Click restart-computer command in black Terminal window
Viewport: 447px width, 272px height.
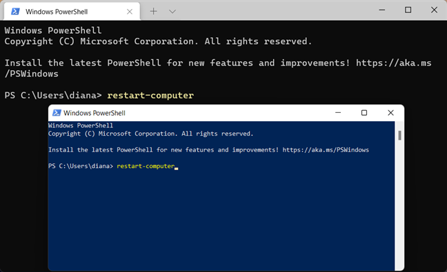(150, 95)
